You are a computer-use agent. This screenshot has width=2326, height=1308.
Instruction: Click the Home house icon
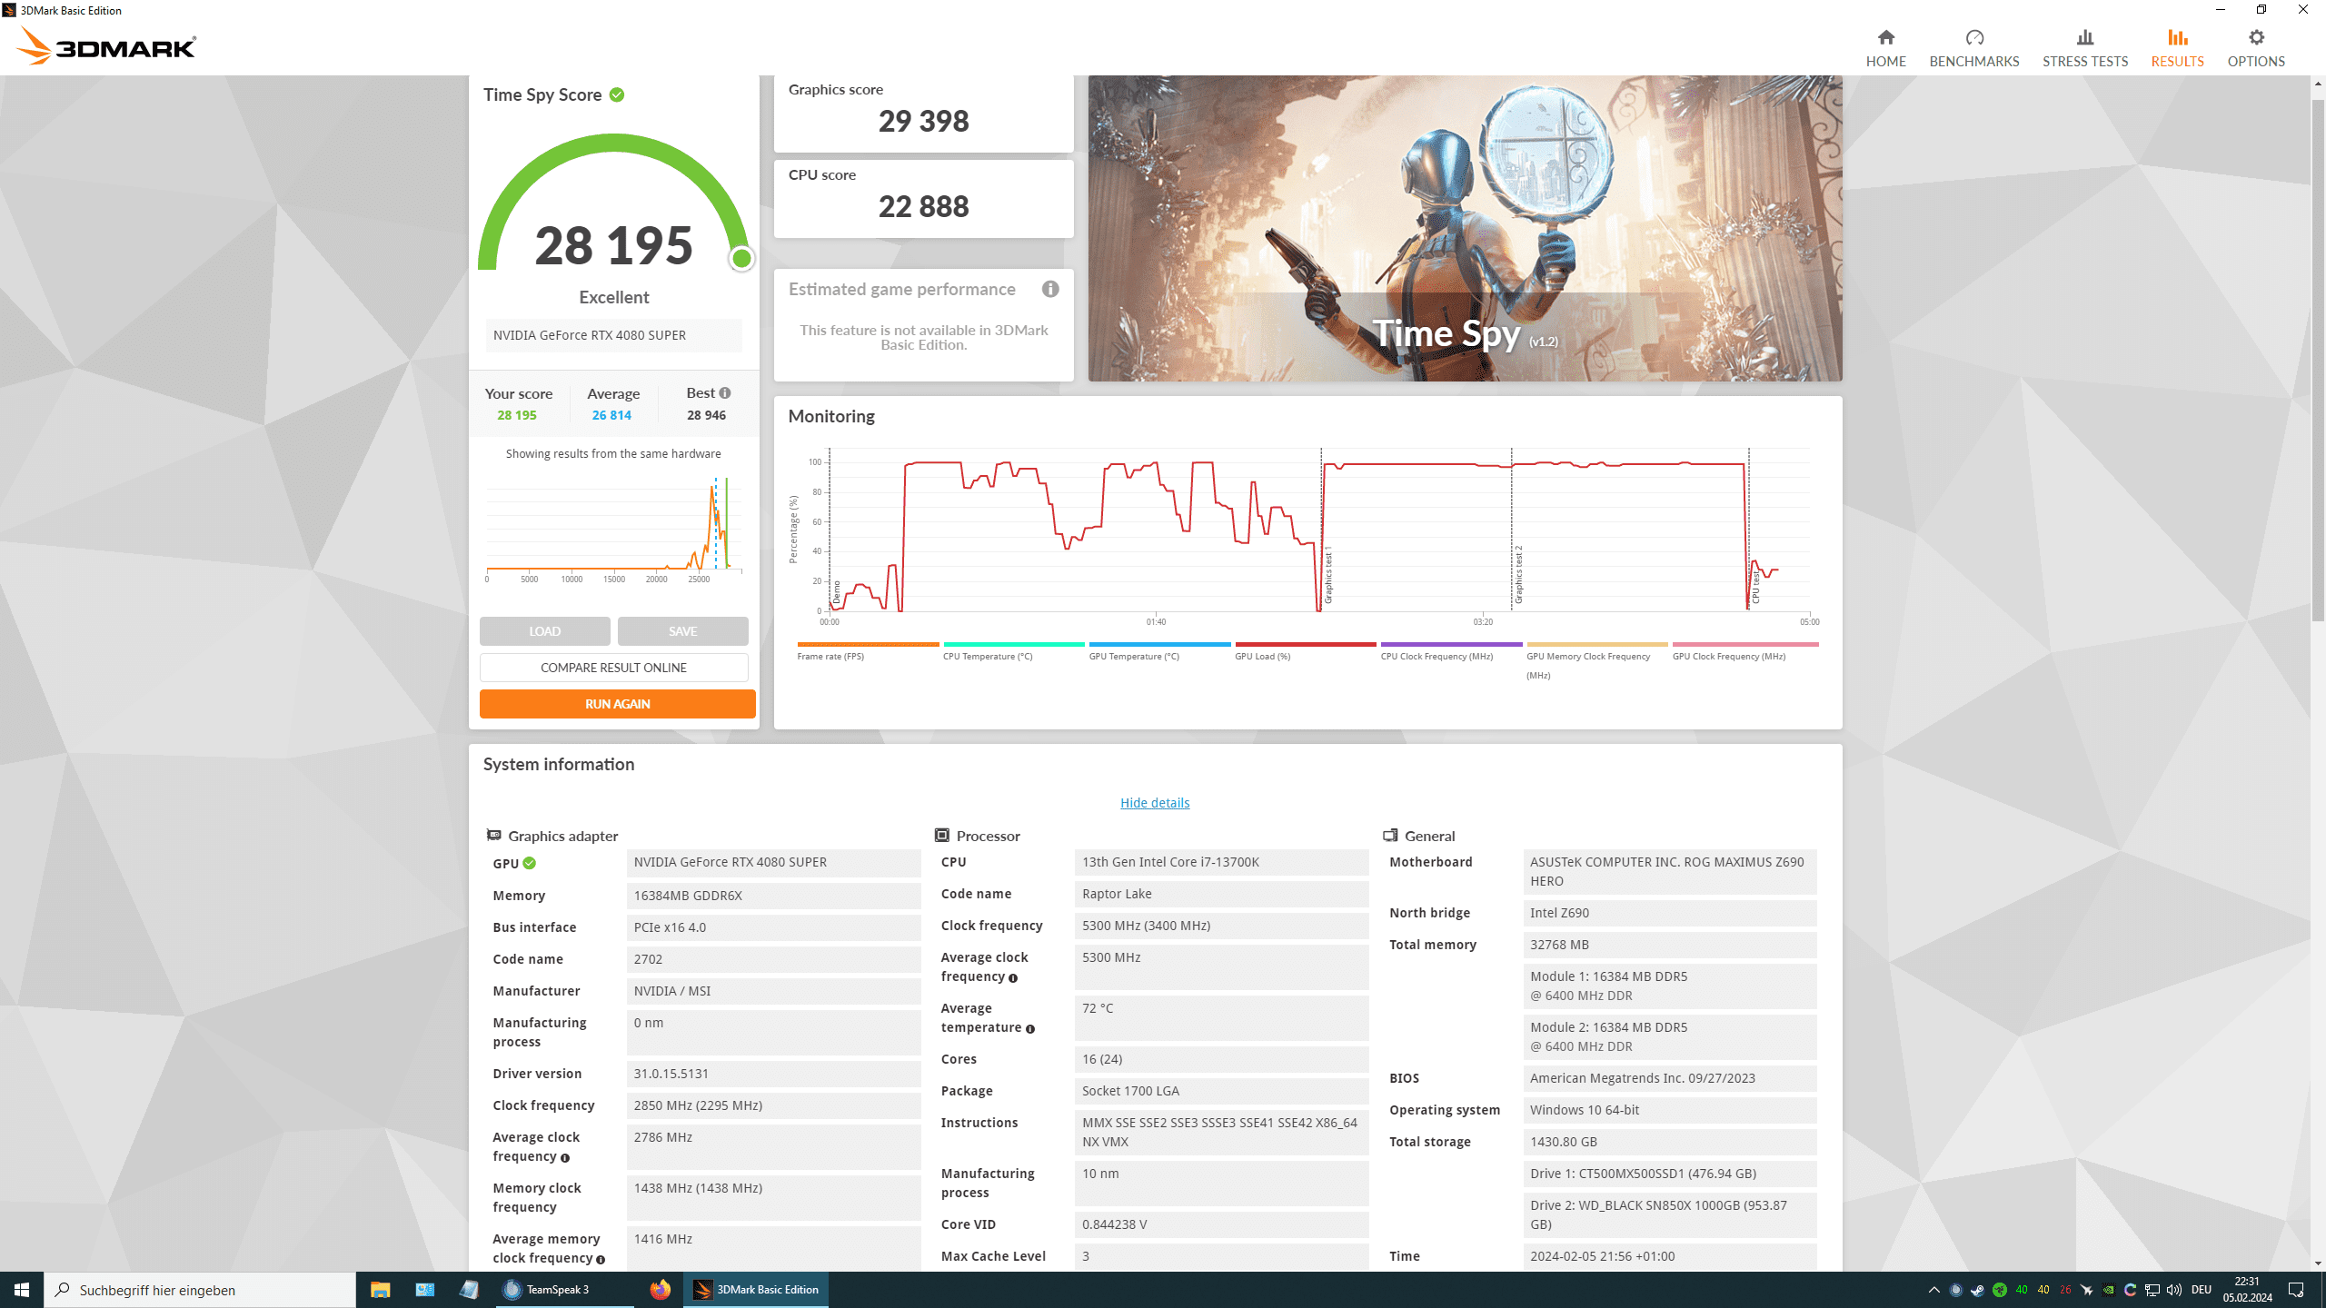click(x=1886, y=37)
